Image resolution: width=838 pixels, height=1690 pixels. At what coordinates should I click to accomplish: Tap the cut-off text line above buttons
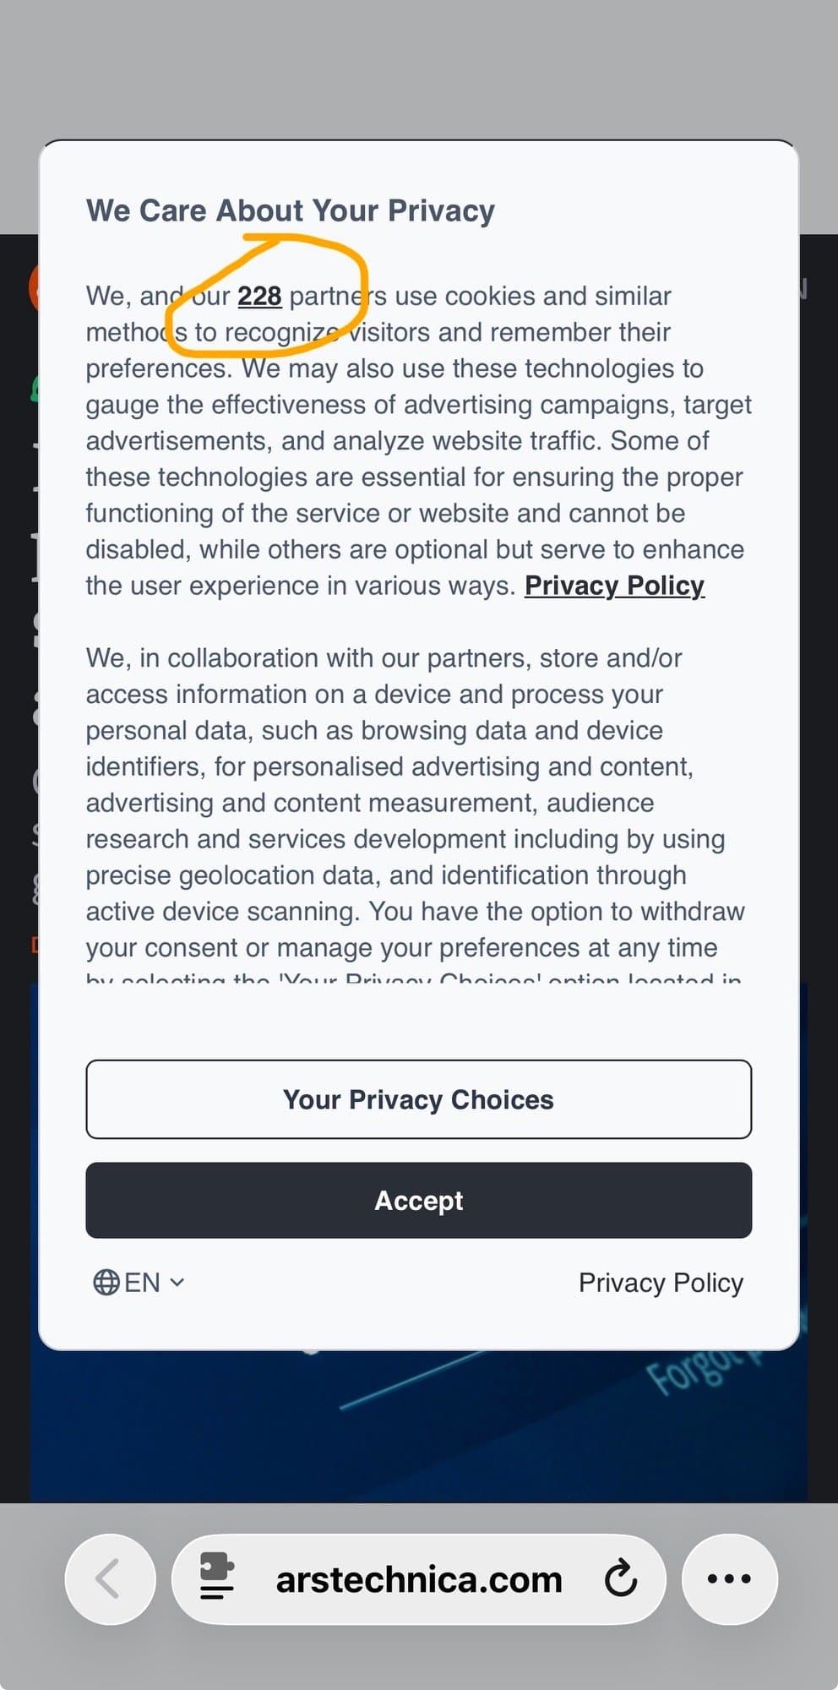[414, 979]
